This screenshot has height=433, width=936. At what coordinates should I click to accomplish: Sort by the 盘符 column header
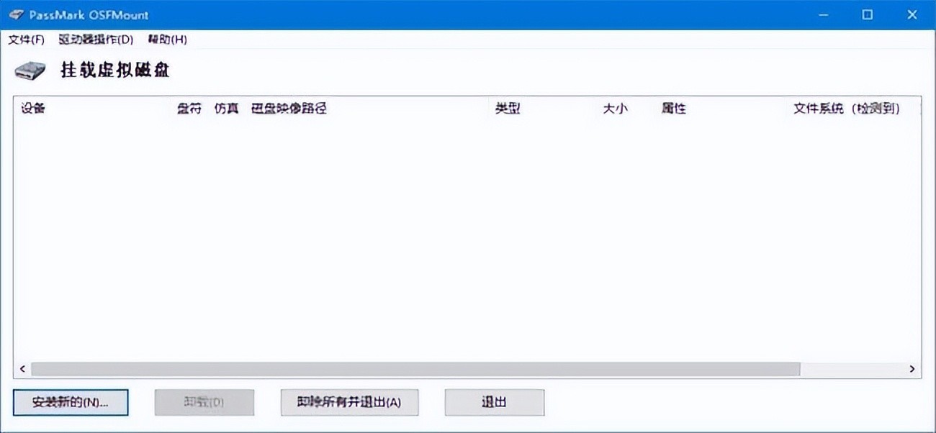click(189, 109)
